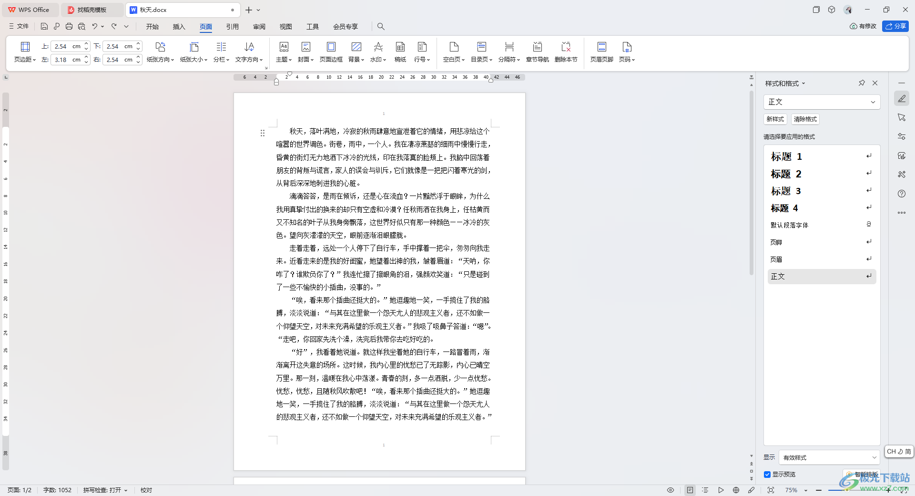Image resolution: width=915 pixels, height=496 pixels.
Task: Insert a Blank Page
Action: point(454,52)
